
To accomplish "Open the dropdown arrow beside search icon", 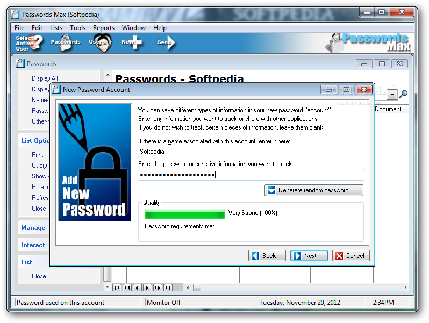I will coord(392,95).
